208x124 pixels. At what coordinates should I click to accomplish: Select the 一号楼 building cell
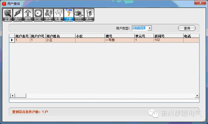click(120, 40)
